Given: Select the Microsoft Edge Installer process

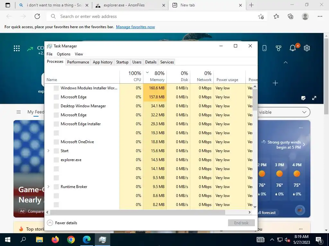Looking at the screenshot, I should 148,124.
